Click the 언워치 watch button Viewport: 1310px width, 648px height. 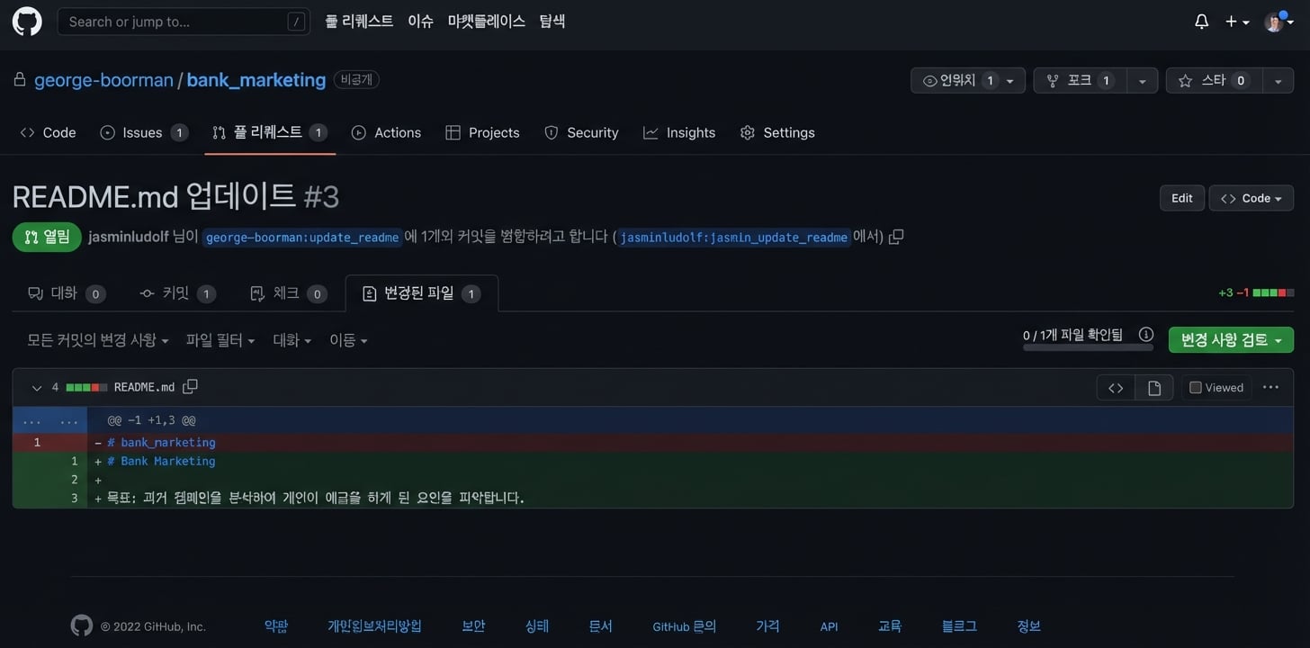tap(968, 81)
